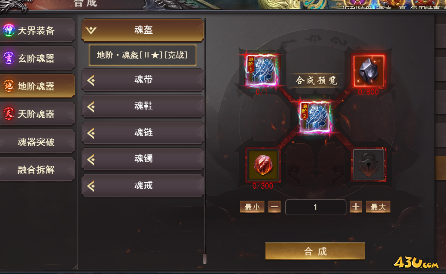Click the purple 玄 icon beside 玄阶魂器
446x274 pixels.
pyautogui.click(x=8, y=58)
